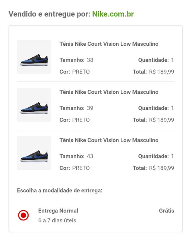Open the size 43 sneaker thumbnail
This screenshot has height=250, width=188.
click(x=34, y=153)
